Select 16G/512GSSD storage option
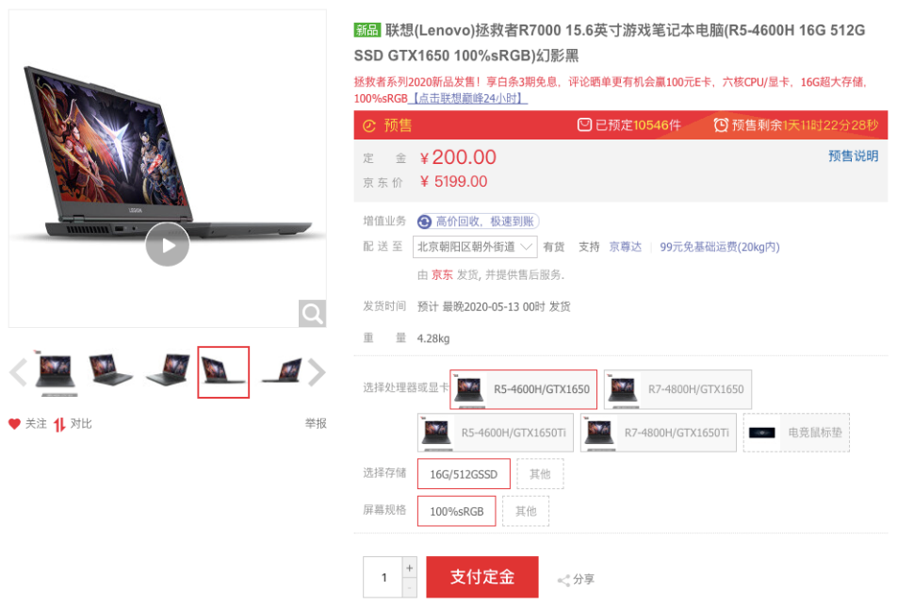The height and width of the screenshot is (607, 897). click(464, 474)
